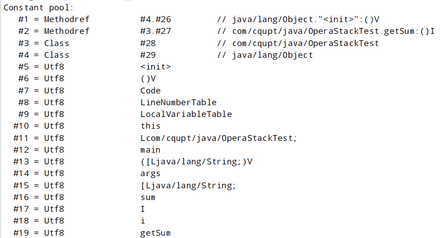Select the 'LocalVariableTable' Utf8 value
The image size is (441, 238).
(186, 115)
